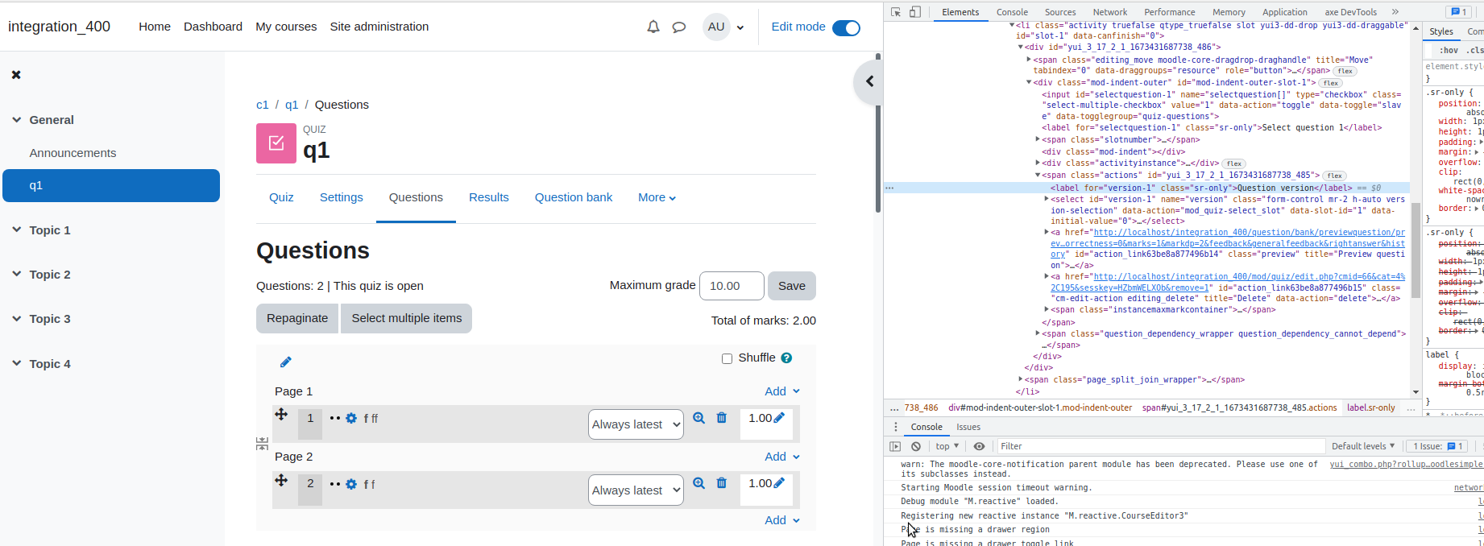1484x546 pixels.
Task: Click the move handle for question 2
Action: pyautogui.click(x=281, y=481)
